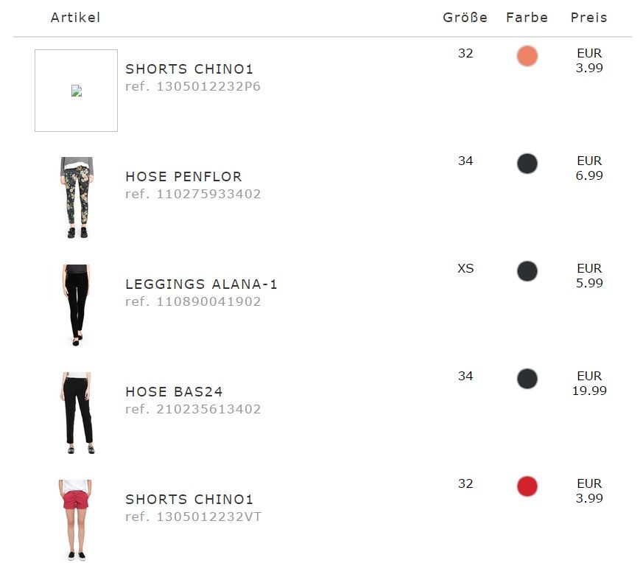Open the HOSE PENFLOR product title
Screen dimensions: 643x563
(x=183, y=177)
